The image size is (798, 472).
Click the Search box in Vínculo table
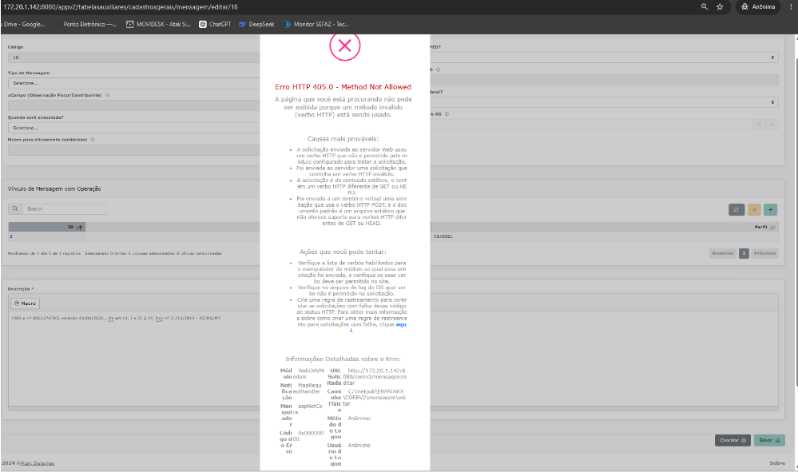[65, 208]
